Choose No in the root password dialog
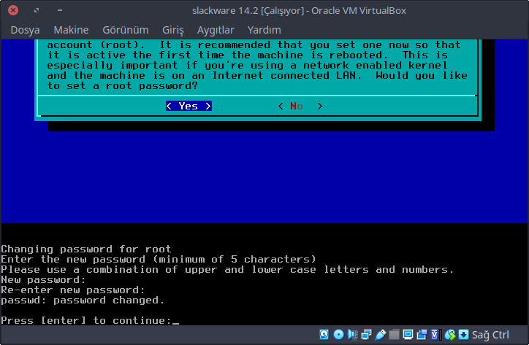 (300, 106)
